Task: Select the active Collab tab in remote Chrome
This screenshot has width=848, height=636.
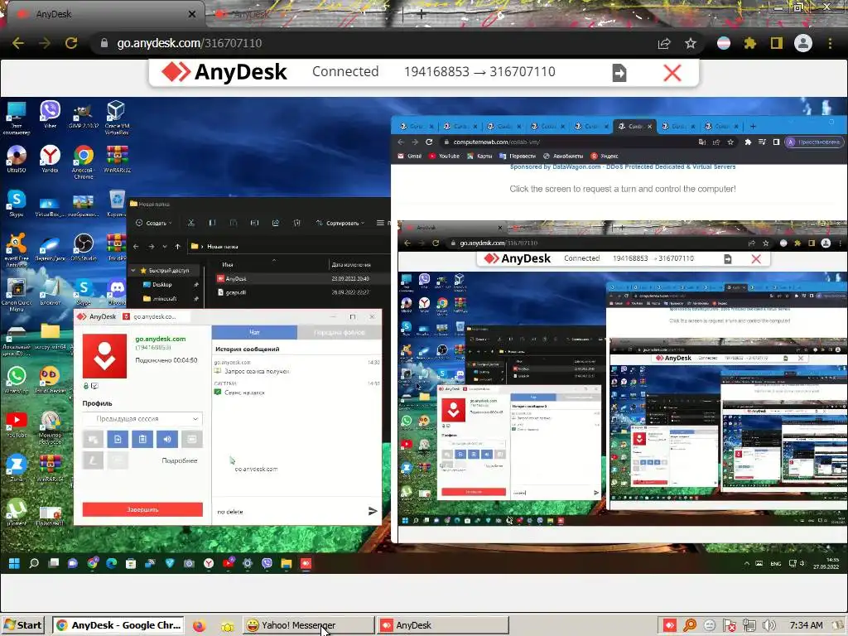Action: tap(634, 127)
